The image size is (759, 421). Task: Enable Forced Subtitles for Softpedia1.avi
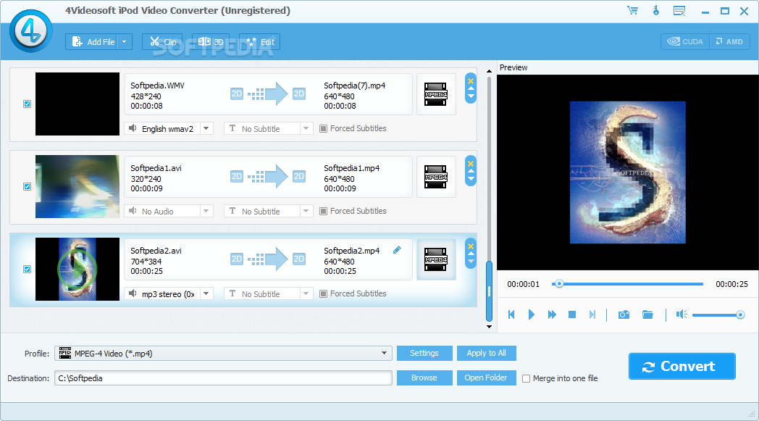point(323,212)
